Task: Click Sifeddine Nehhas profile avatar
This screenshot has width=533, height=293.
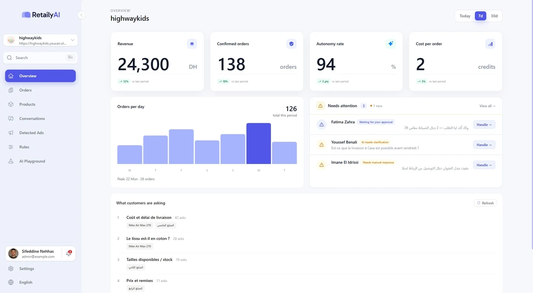Action: click(x=13, y=253)
